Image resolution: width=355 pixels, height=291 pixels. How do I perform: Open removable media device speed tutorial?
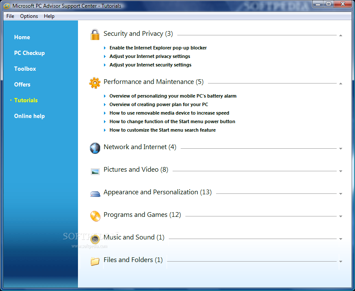(x=169, y=113)
